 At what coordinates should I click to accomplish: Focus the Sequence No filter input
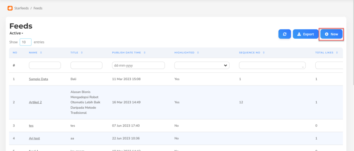272,65
